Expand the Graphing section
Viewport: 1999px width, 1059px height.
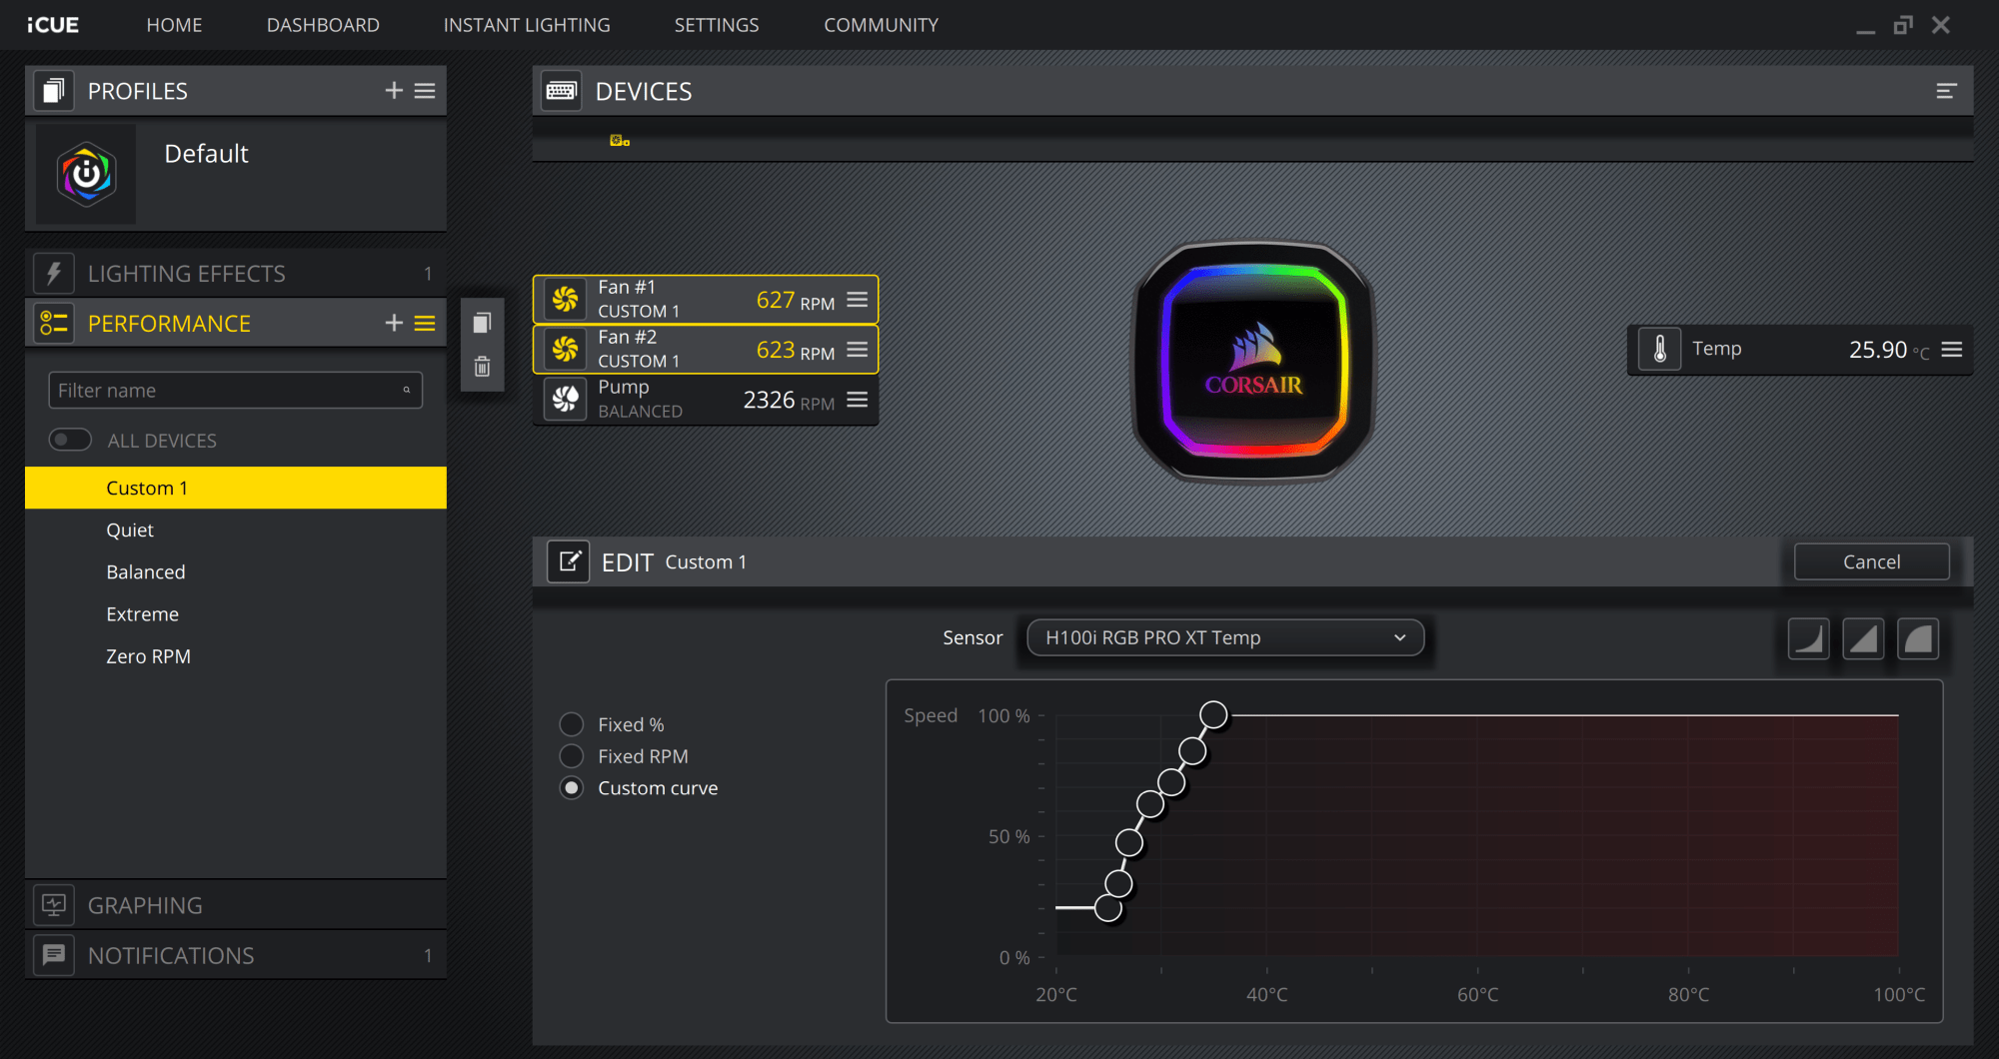(236, 905)
